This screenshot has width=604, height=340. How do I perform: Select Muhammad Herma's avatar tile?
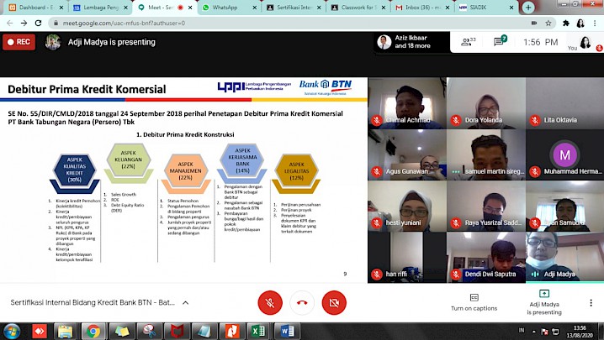pos(564,154)
